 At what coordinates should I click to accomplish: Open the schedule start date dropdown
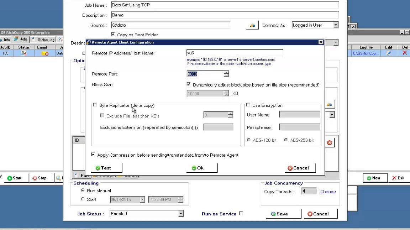142,199
